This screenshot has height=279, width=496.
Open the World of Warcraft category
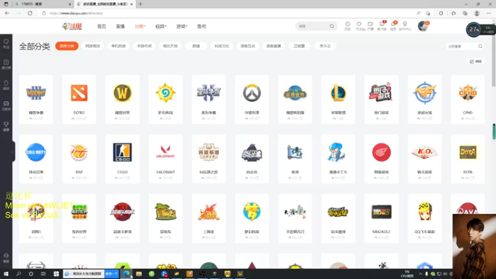(122, 99)
